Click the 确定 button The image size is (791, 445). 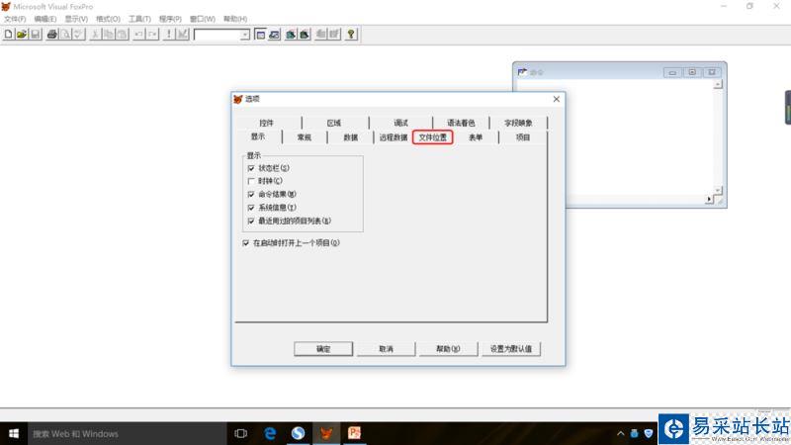pyautogui.click(x=323, y=349)
